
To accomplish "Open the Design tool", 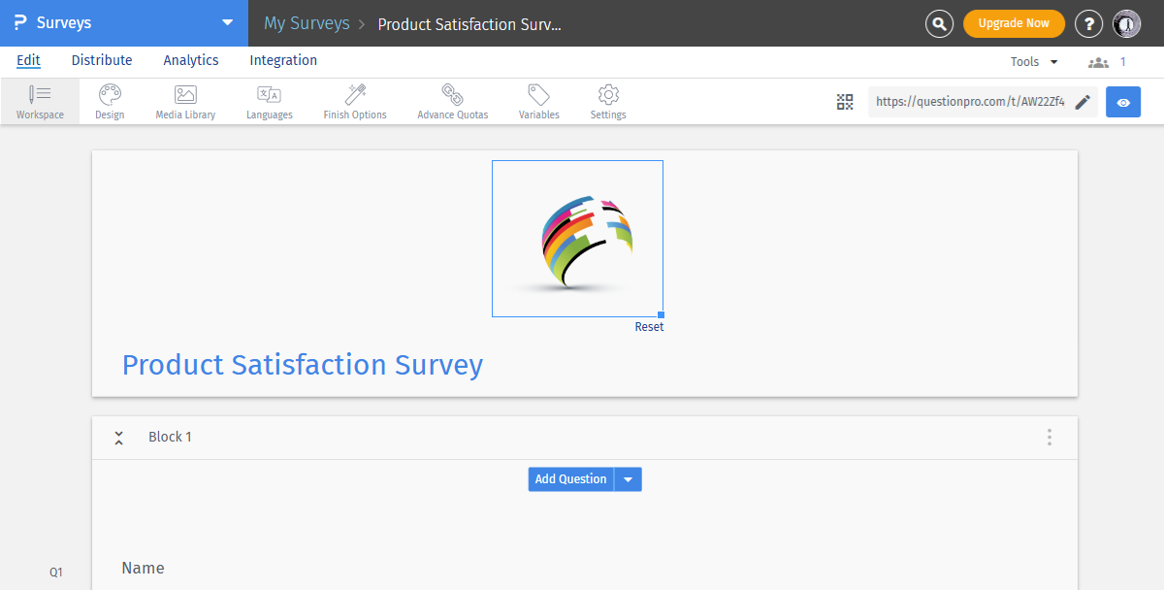I will coord(109,101).
